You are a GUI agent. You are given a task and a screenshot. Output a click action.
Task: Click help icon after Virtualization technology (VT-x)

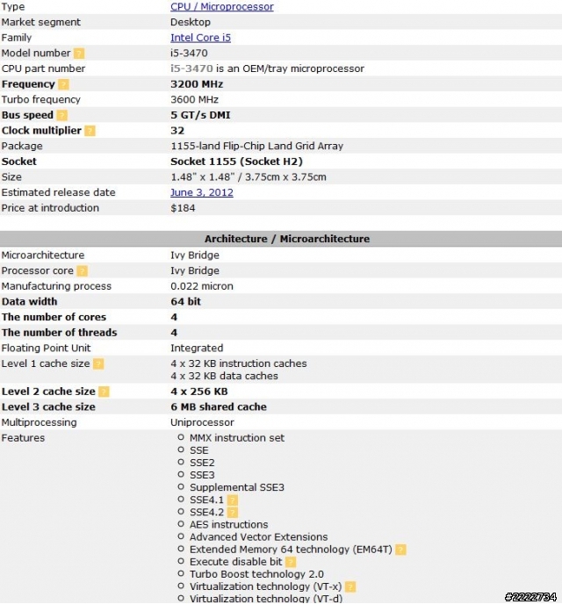point(350,586)
